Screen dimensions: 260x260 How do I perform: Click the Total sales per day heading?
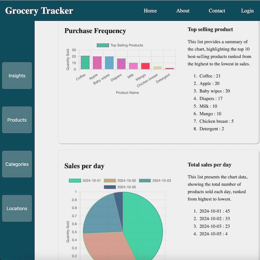pos(209,165)
